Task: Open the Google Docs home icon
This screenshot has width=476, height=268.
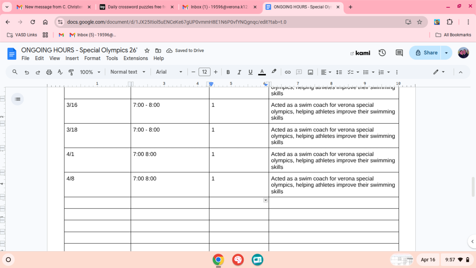Action: pyautogui.click(x=12, y=54)
